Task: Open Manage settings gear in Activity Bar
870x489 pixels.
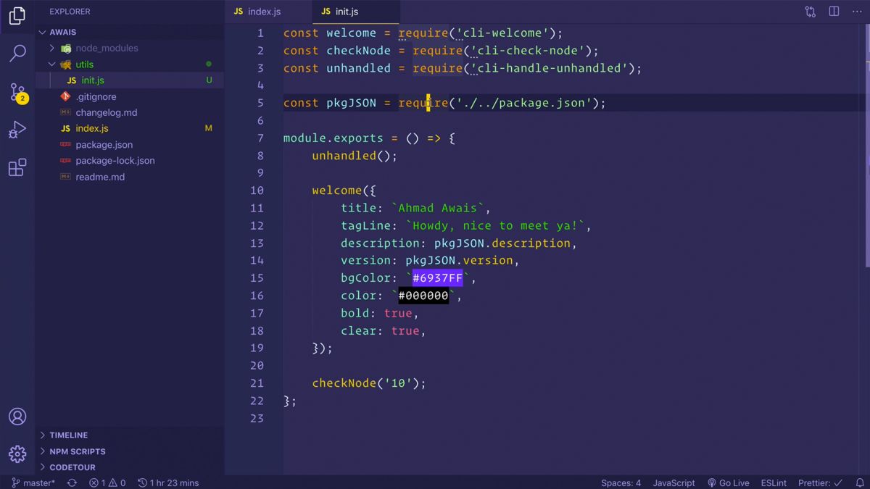Action: click(x=17, y=454)
